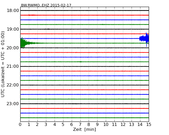Click the 20:00 time label

(x=13, y=48)
